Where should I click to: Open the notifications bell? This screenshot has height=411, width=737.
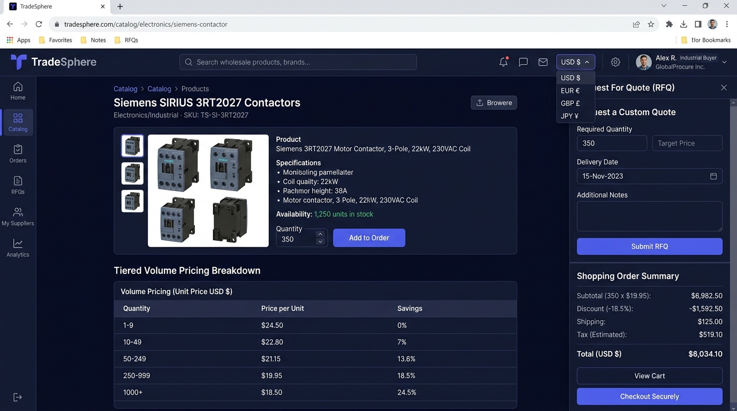pyautogui.click(x=503, y=62)
